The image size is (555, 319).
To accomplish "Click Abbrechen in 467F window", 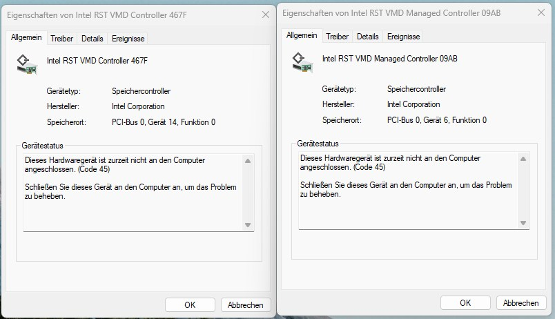I will 246,304.
